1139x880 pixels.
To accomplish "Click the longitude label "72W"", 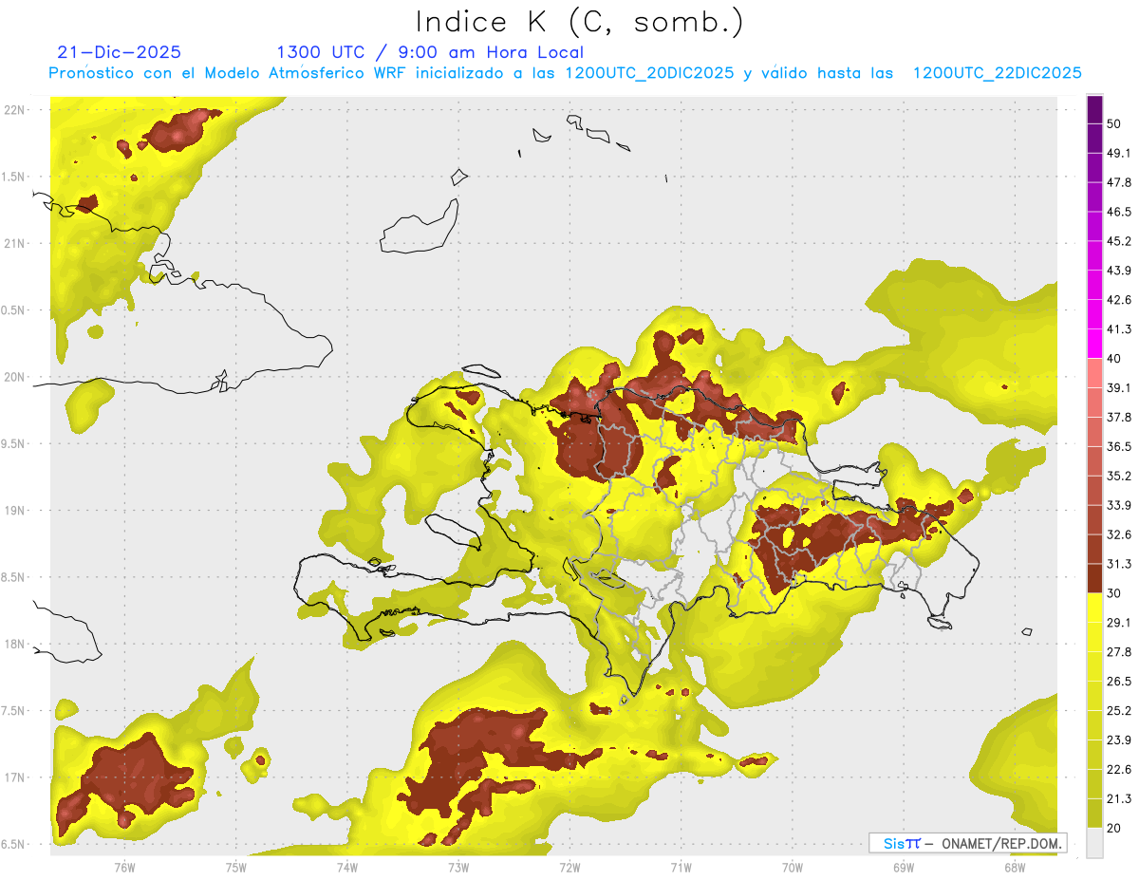I will click(x=569, y=868).
